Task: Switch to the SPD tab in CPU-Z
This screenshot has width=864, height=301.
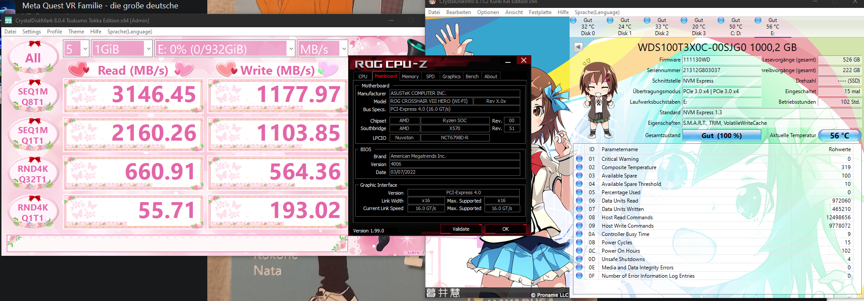Action: (x=430, y=76)
